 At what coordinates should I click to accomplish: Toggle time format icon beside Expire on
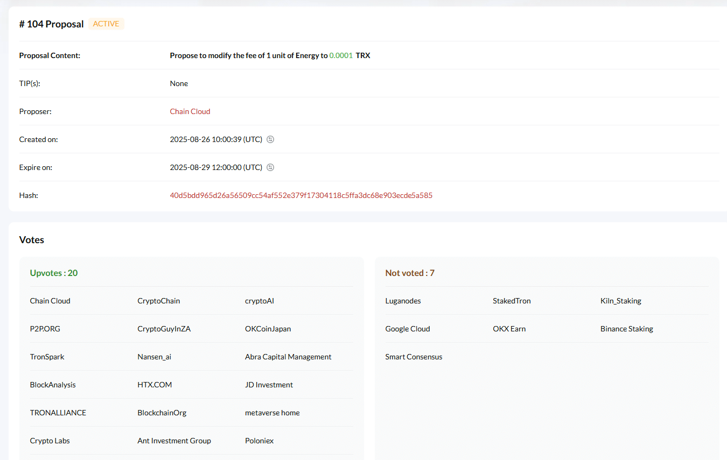271,167
